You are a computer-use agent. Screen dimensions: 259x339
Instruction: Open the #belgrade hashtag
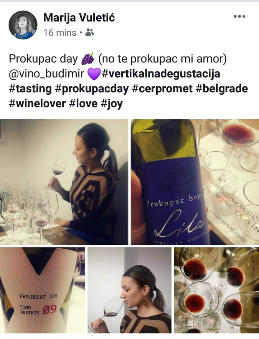[x=222, y=89]
